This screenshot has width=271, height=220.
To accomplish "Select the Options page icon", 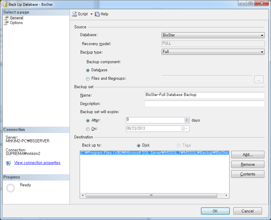I will (x=6, y=23).
